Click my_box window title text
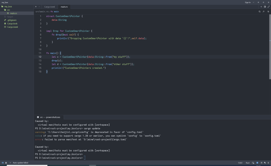 coord(5,2)
